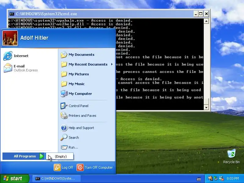
Task: Select the Internet label in Start menu
Action: click(x=21, y=56)
